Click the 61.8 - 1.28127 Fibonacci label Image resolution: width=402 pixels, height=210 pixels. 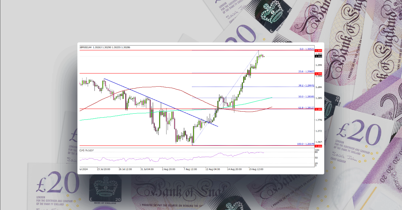pos(306,107)
